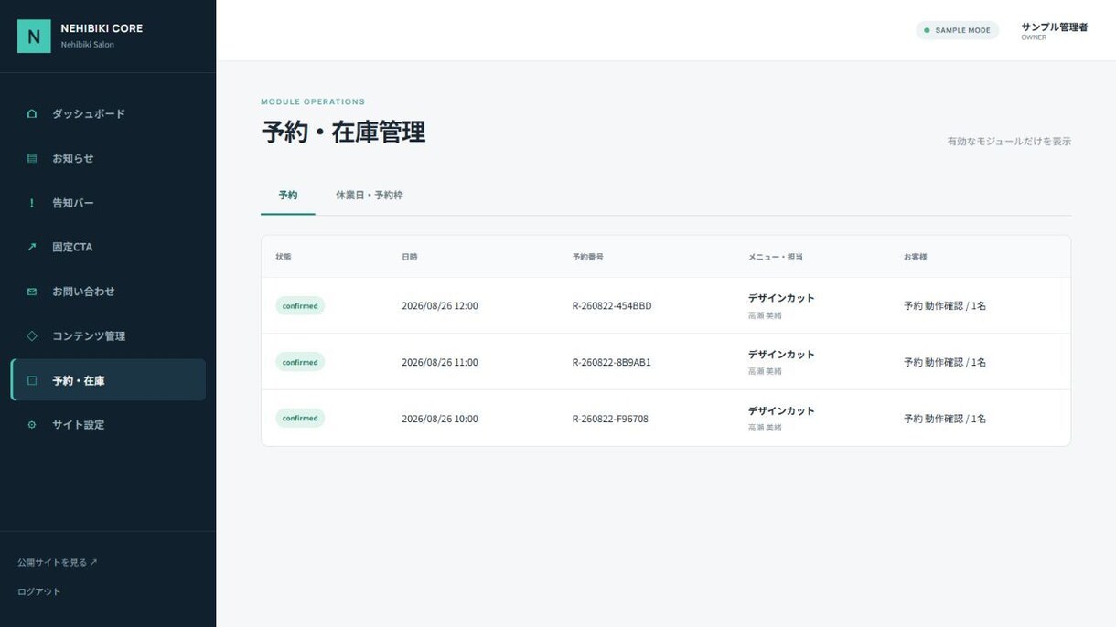
Task: Click the Nehibiki Salon subtitle
Action: [88, 45]
